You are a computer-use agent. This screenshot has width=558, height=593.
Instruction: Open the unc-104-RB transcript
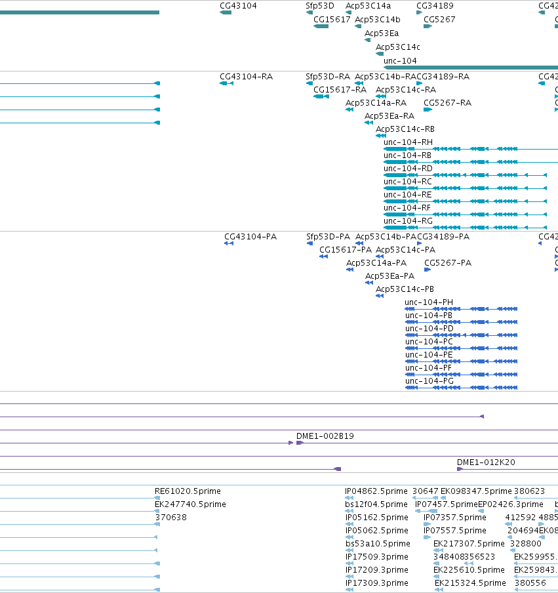pos(471,162)
